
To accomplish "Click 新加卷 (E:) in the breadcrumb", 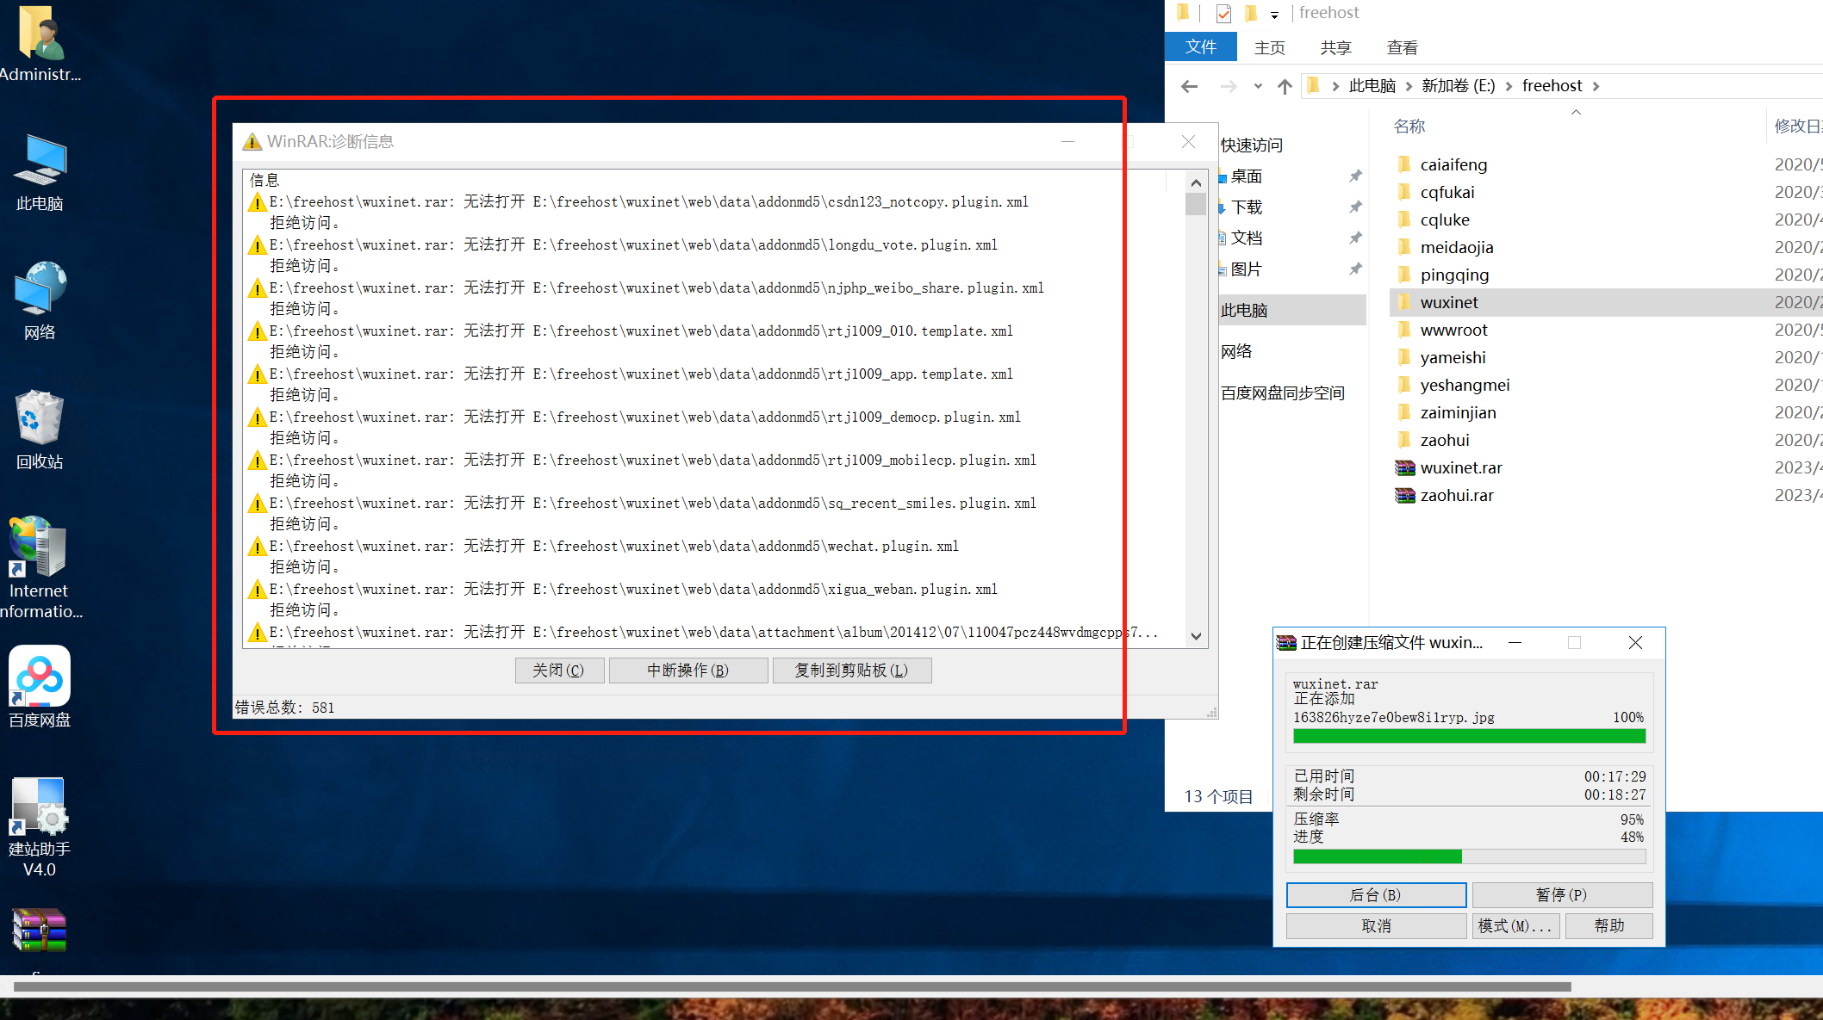I will [x=1459, y=86].
